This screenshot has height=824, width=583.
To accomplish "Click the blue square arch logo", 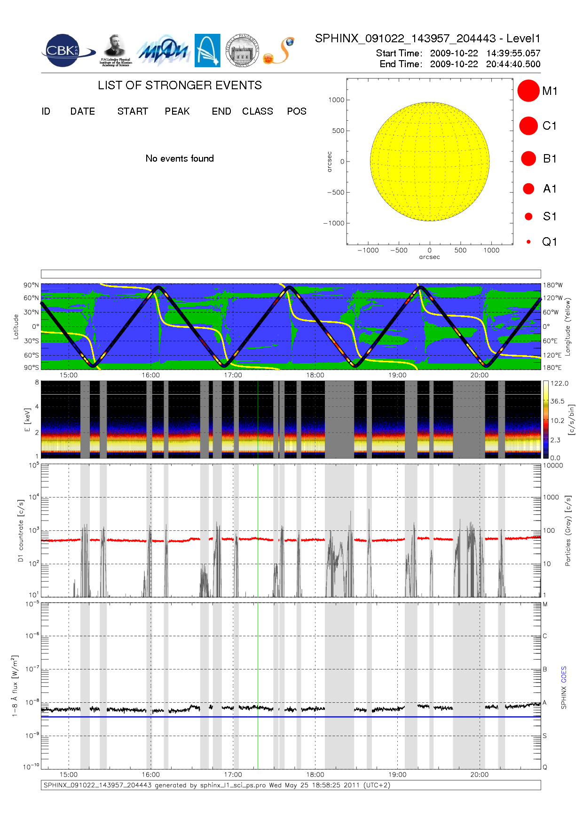I will point(207,50).
